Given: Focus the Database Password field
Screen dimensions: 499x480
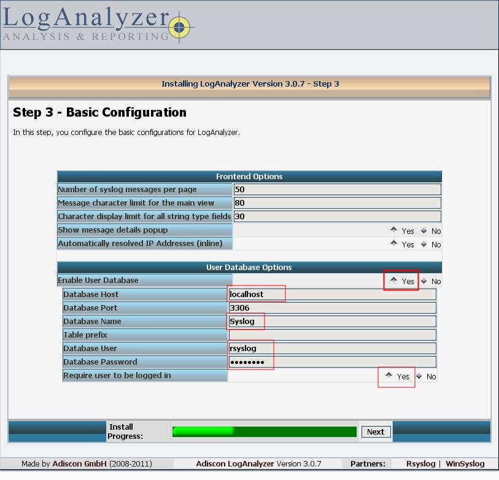Looking at the screenshot, I should [332, 362].
